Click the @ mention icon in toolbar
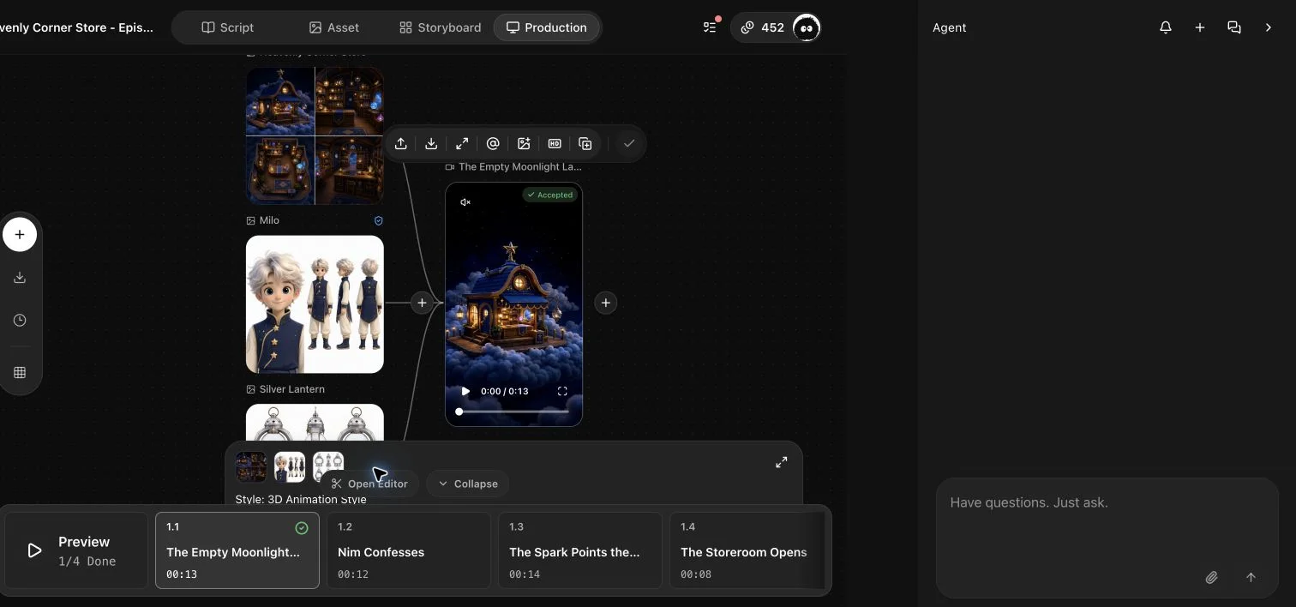Image resolution: width=1296 pixels, height=607 pixels. (x=493, y=144)
